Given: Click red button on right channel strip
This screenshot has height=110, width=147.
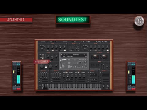Looking at the screenshot, I should coord(133,89).
